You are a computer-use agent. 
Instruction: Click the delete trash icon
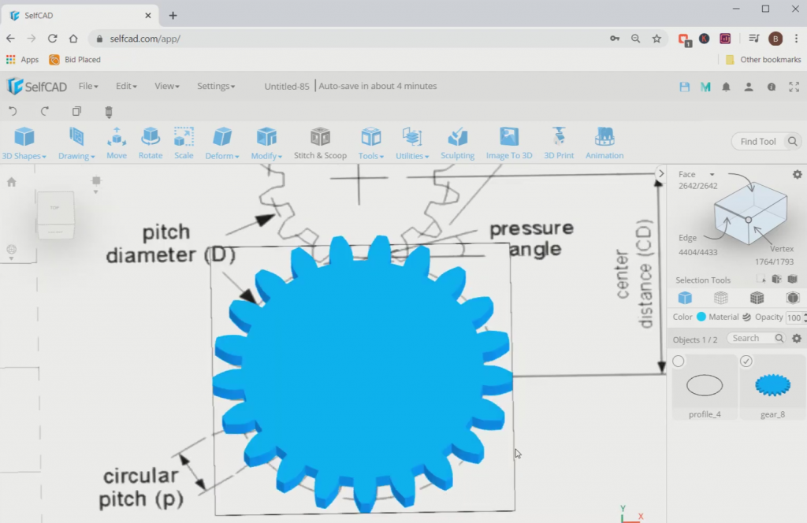point(109,112)
